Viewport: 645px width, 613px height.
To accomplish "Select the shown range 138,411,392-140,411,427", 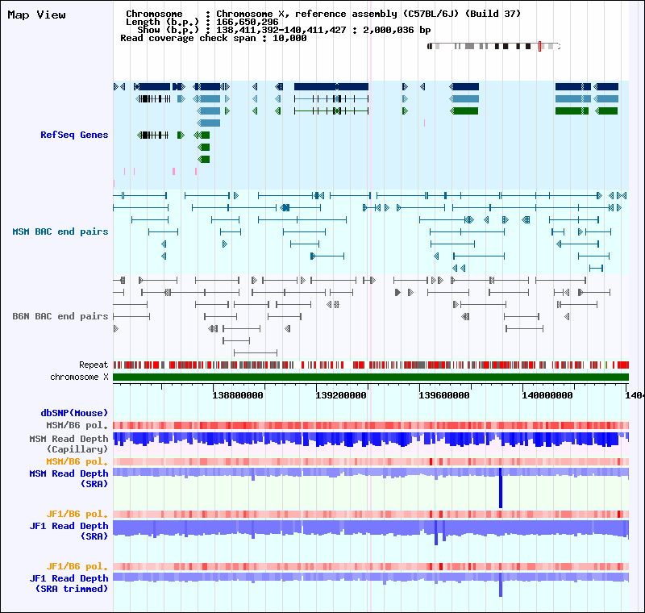I will [281, 30].
